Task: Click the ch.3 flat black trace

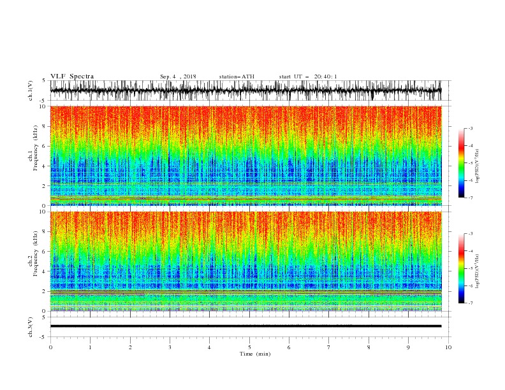Action: point(245,326)
